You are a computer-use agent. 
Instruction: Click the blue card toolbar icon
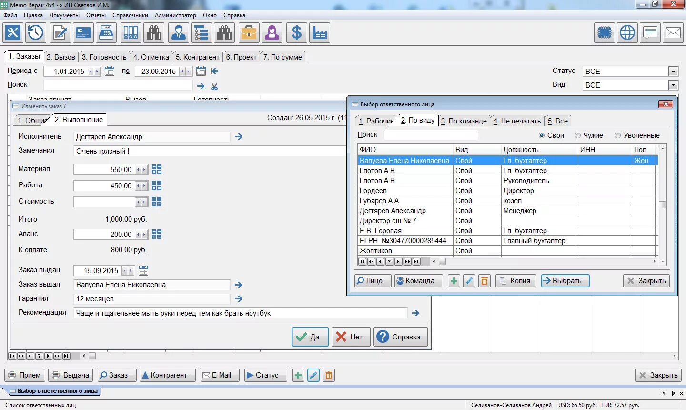point(83,33)
